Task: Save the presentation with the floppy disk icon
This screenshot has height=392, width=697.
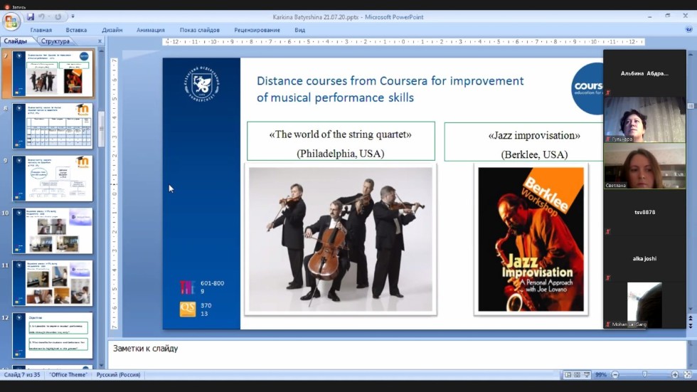Action: tap(31, 16)
